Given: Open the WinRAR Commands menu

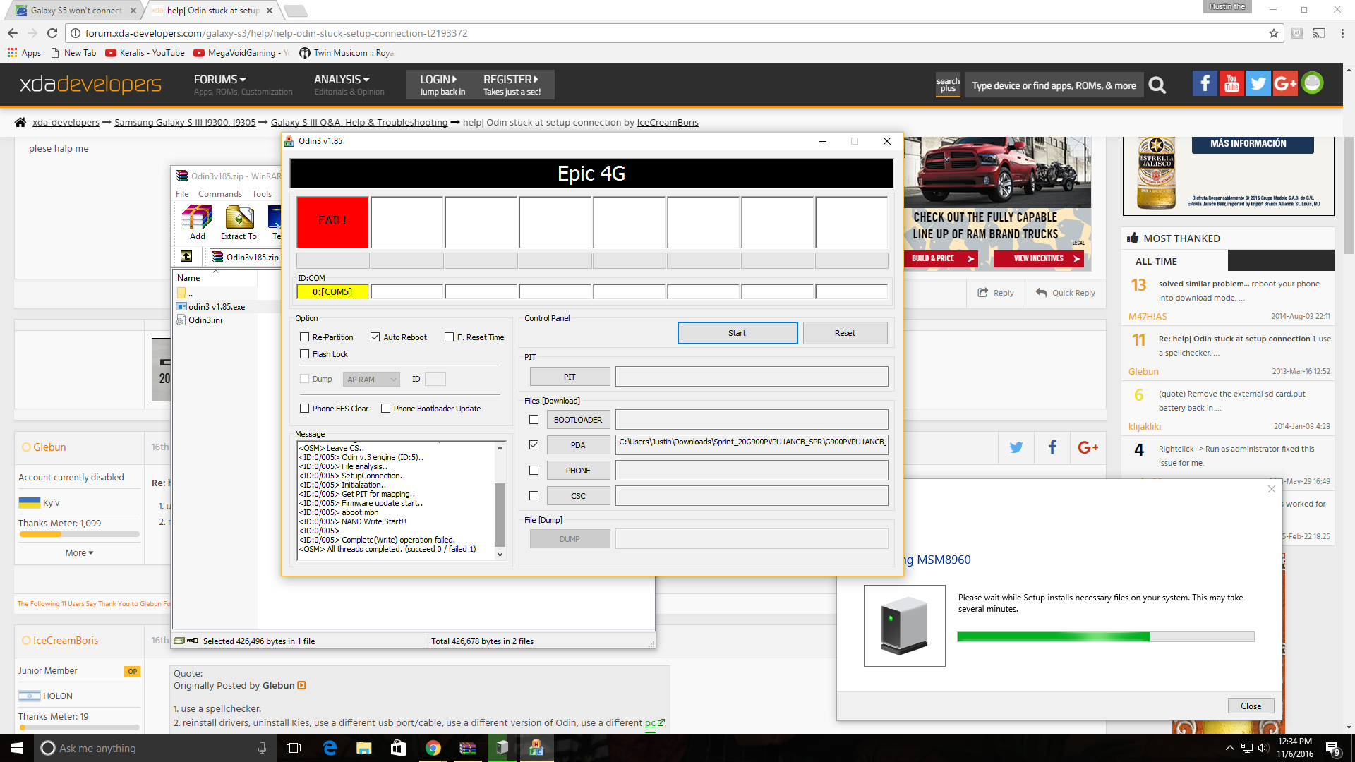Looking at the screenshot, I should point(220,194).
